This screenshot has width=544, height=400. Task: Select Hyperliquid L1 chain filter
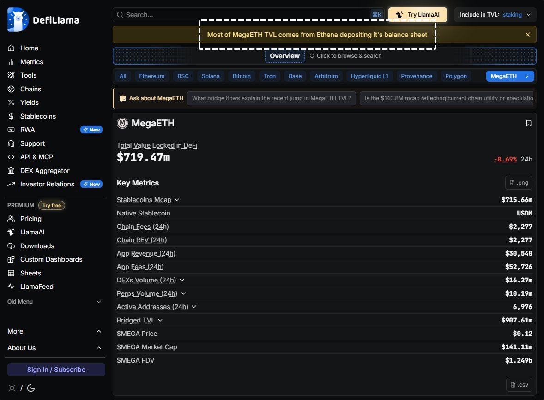pyautogui.click(x=369, y=76)
